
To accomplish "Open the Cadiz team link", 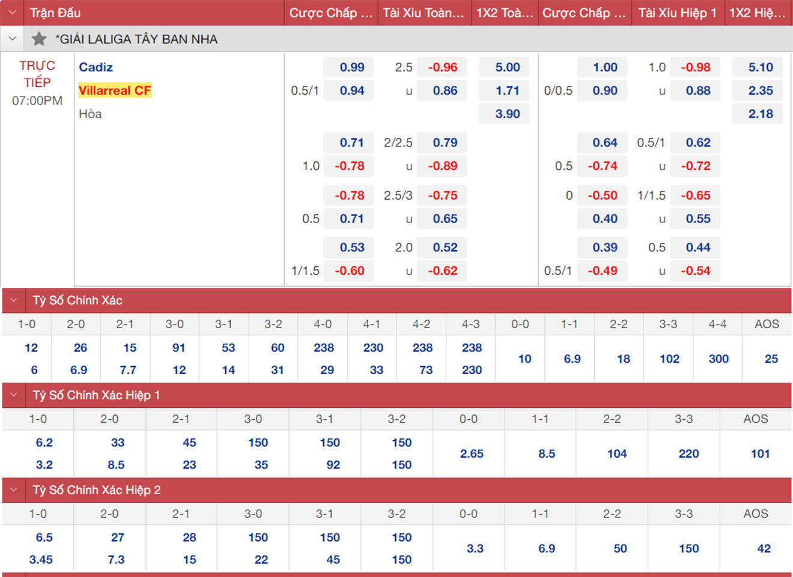I will 96,67.
